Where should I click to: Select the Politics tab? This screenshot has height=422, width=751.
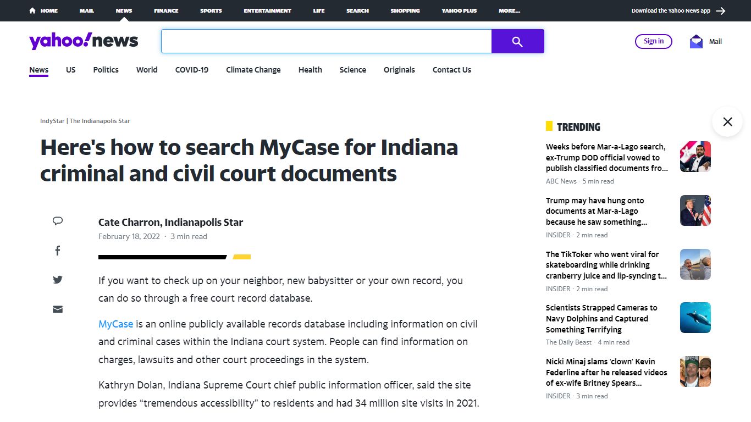coord(106,70)
